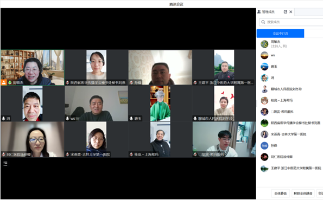The image size is (323, 200).
Task: Click muted mic icon on 桂岚~上海希玛 tile
Action: click(131, 154)
